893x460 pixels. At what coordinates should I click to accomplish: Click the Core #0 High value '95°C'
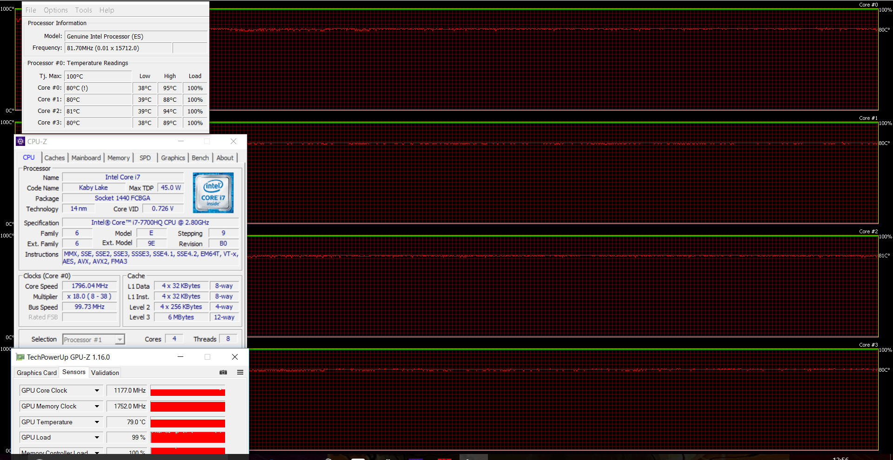(170, 88)
